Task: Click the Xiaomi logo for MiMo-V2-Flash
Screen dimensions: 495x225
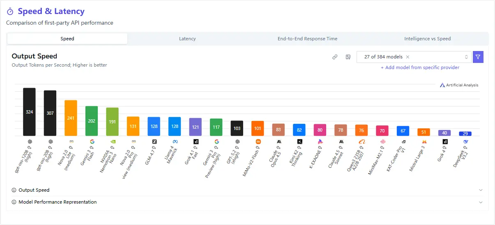Action: point(258,141)
